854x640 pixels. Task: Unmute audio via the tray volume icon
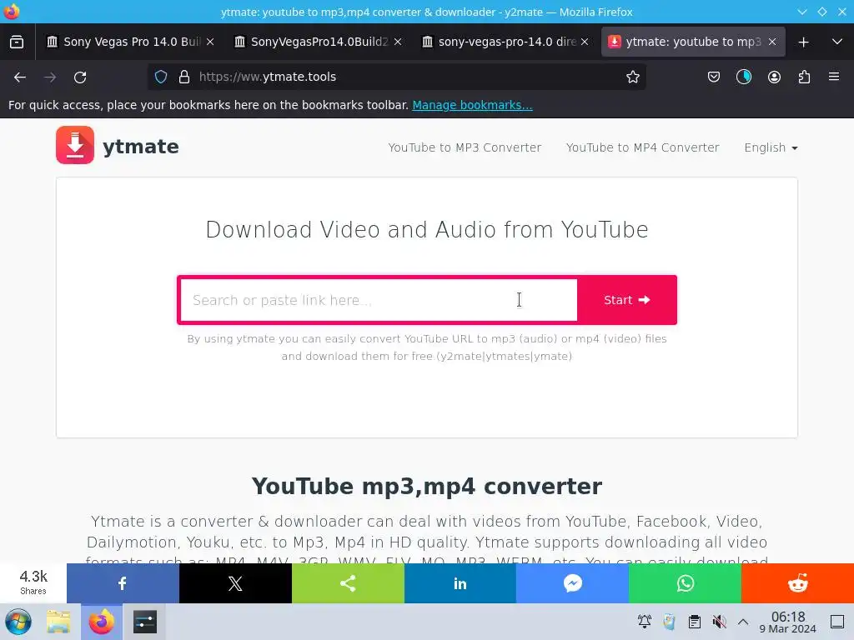click(x=719, y=622)
